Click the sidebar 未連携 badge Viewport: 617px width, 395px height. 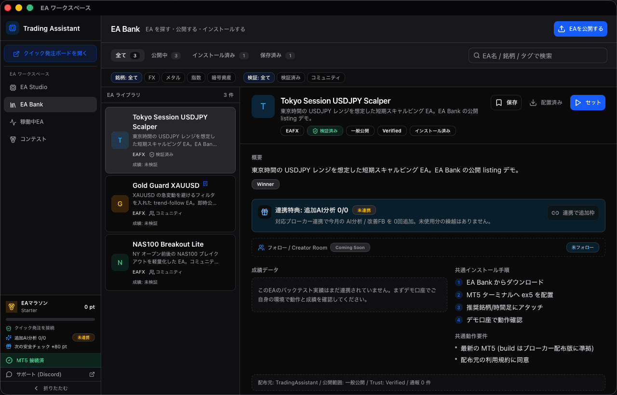[83, 338]
